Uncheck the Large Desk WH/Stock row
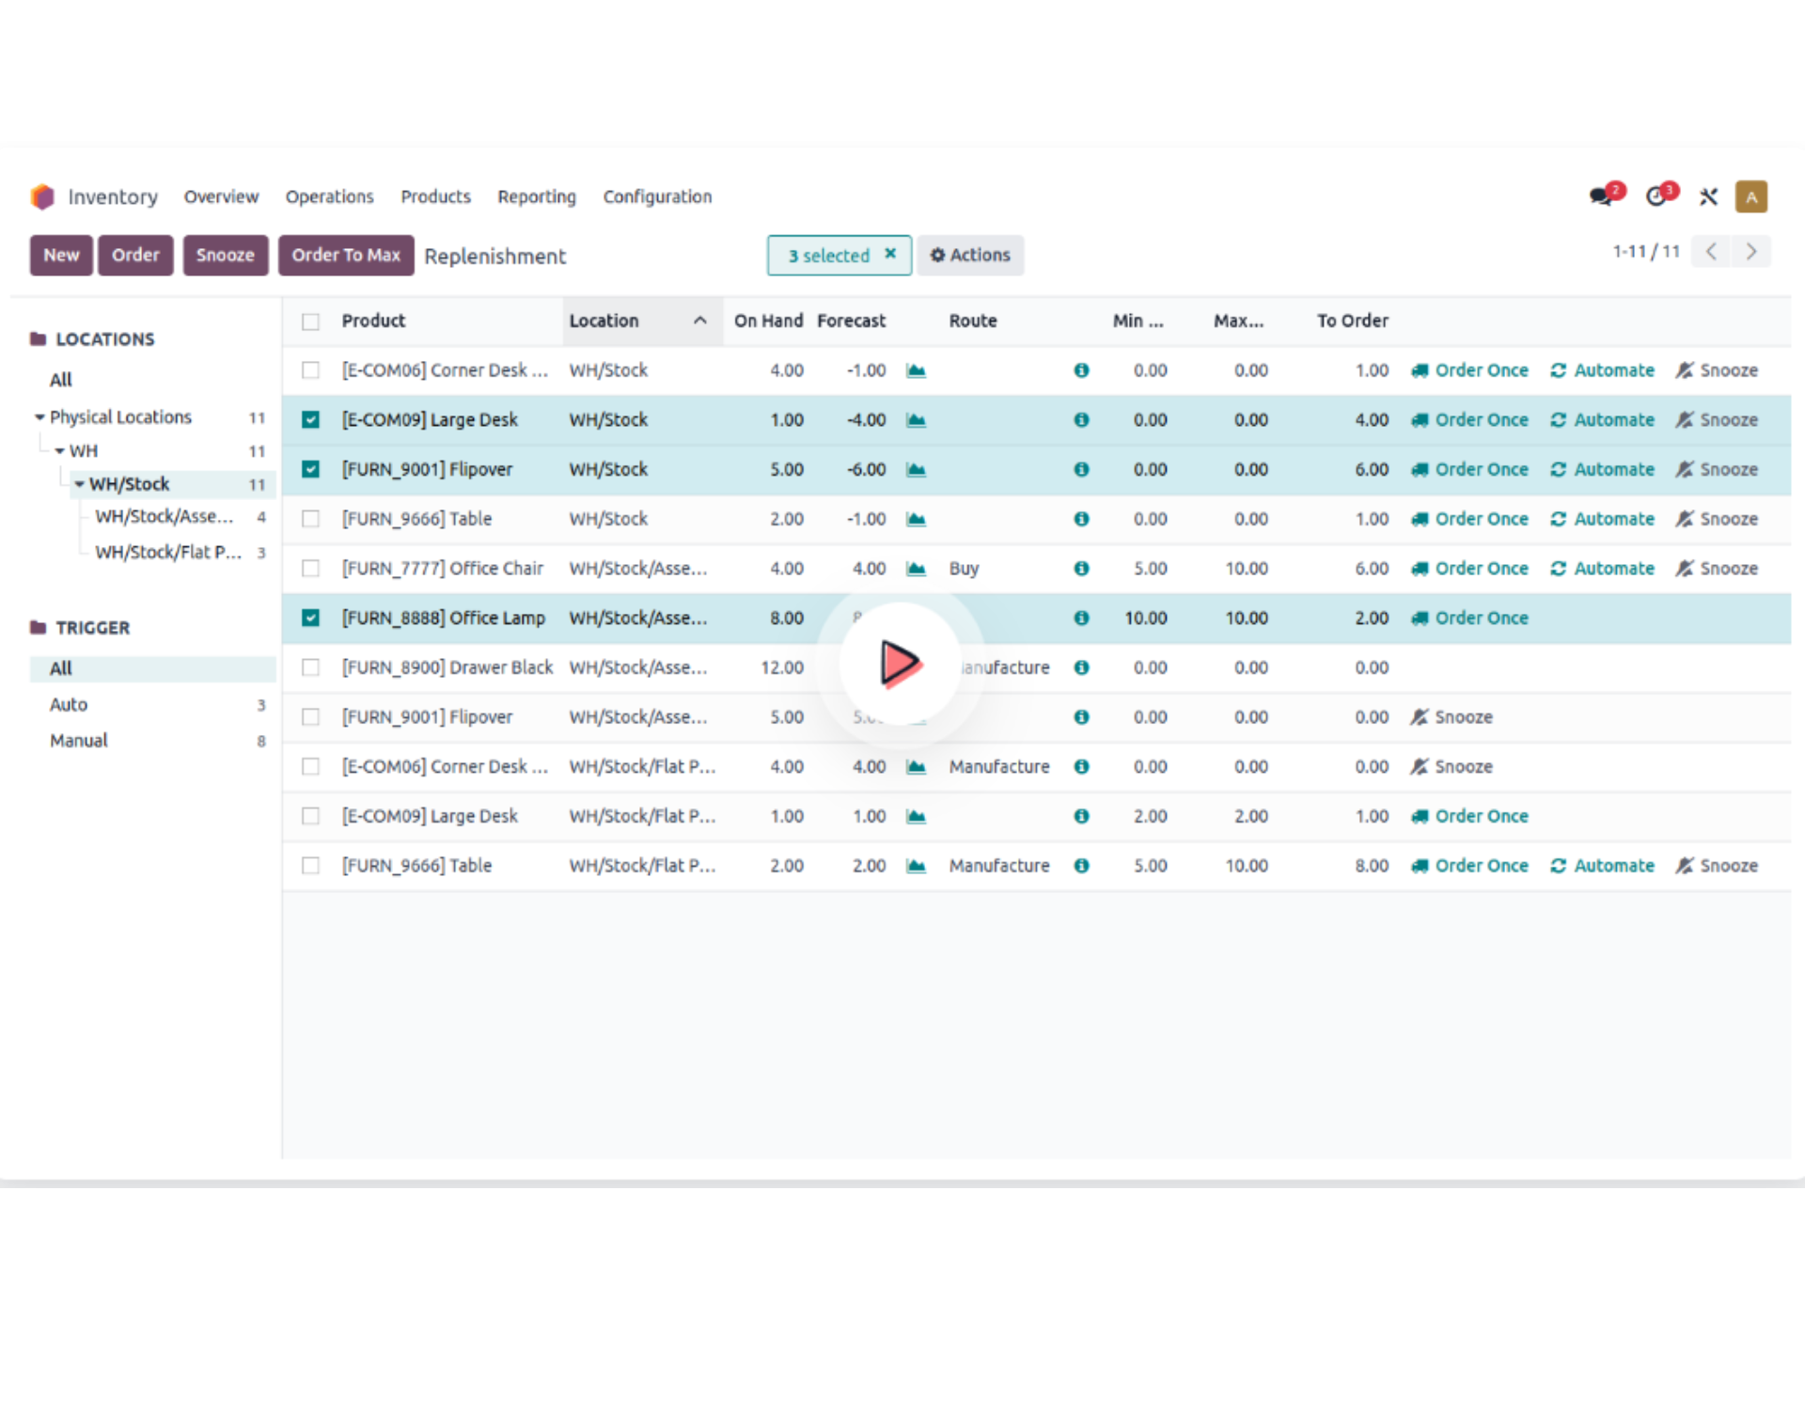Viewport: 1805px width, 1410px height. (x=310, y=420)
